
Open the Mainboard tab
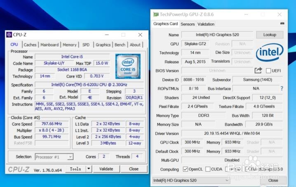click(x=49, y=45)
